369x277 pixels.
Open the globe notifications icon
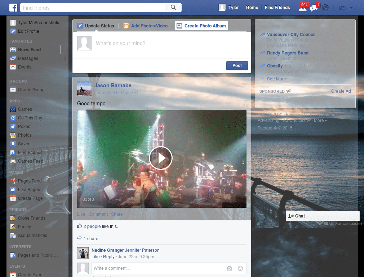click(x=325, y=8)
